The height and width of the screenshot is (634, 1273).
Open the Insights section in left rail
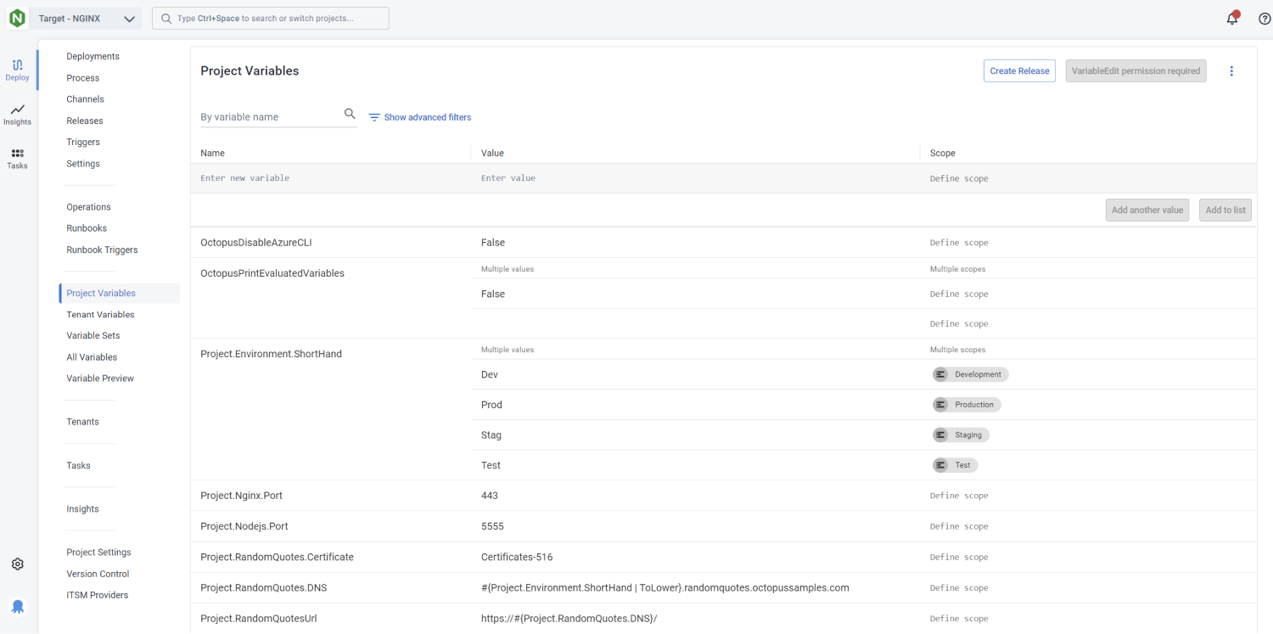[17, 115]
